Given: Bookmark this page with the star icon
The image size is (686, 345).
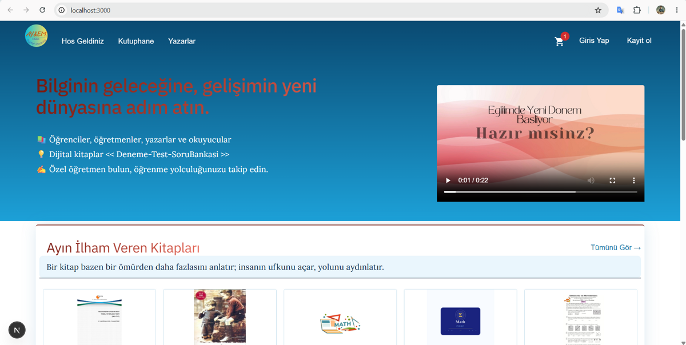Looking at the screenshot, I should [x=598, y=10].
